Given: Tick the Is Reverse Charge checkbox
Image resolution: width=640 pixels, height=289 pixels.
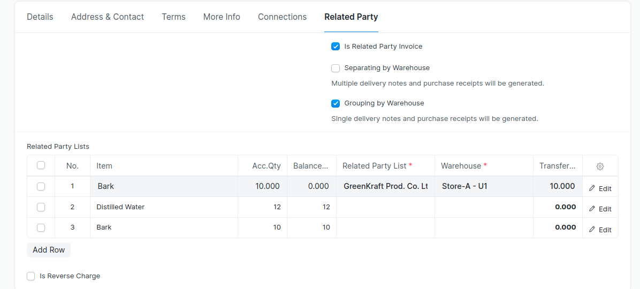Looking at the screenshot, I should (31, 276).
